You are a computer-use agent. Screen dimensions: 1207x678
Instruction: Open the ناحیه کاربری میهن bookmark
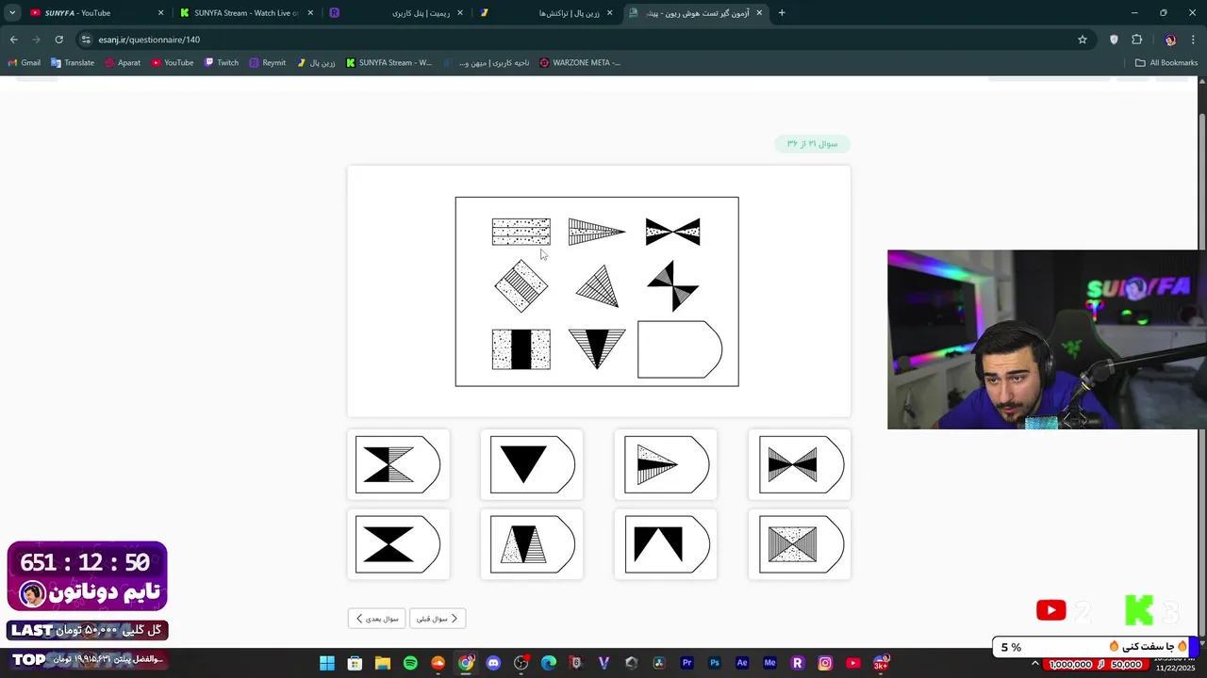coord(487,63)
